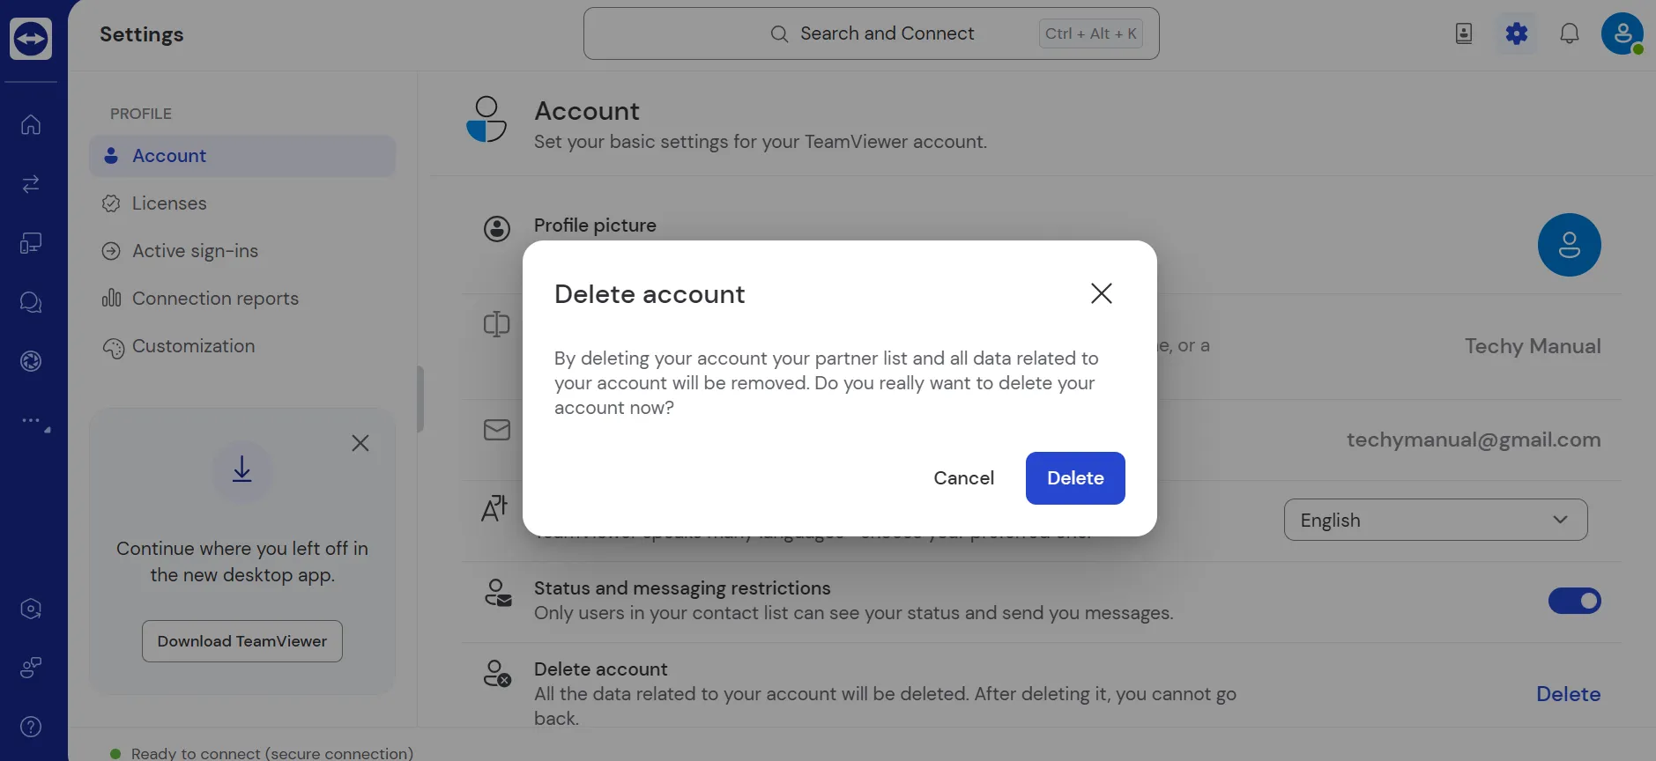This screenshot has height=761, width=1656.
Task: Open the hexagon admin settings icon in the sidebar
Action: coord(31,609)
